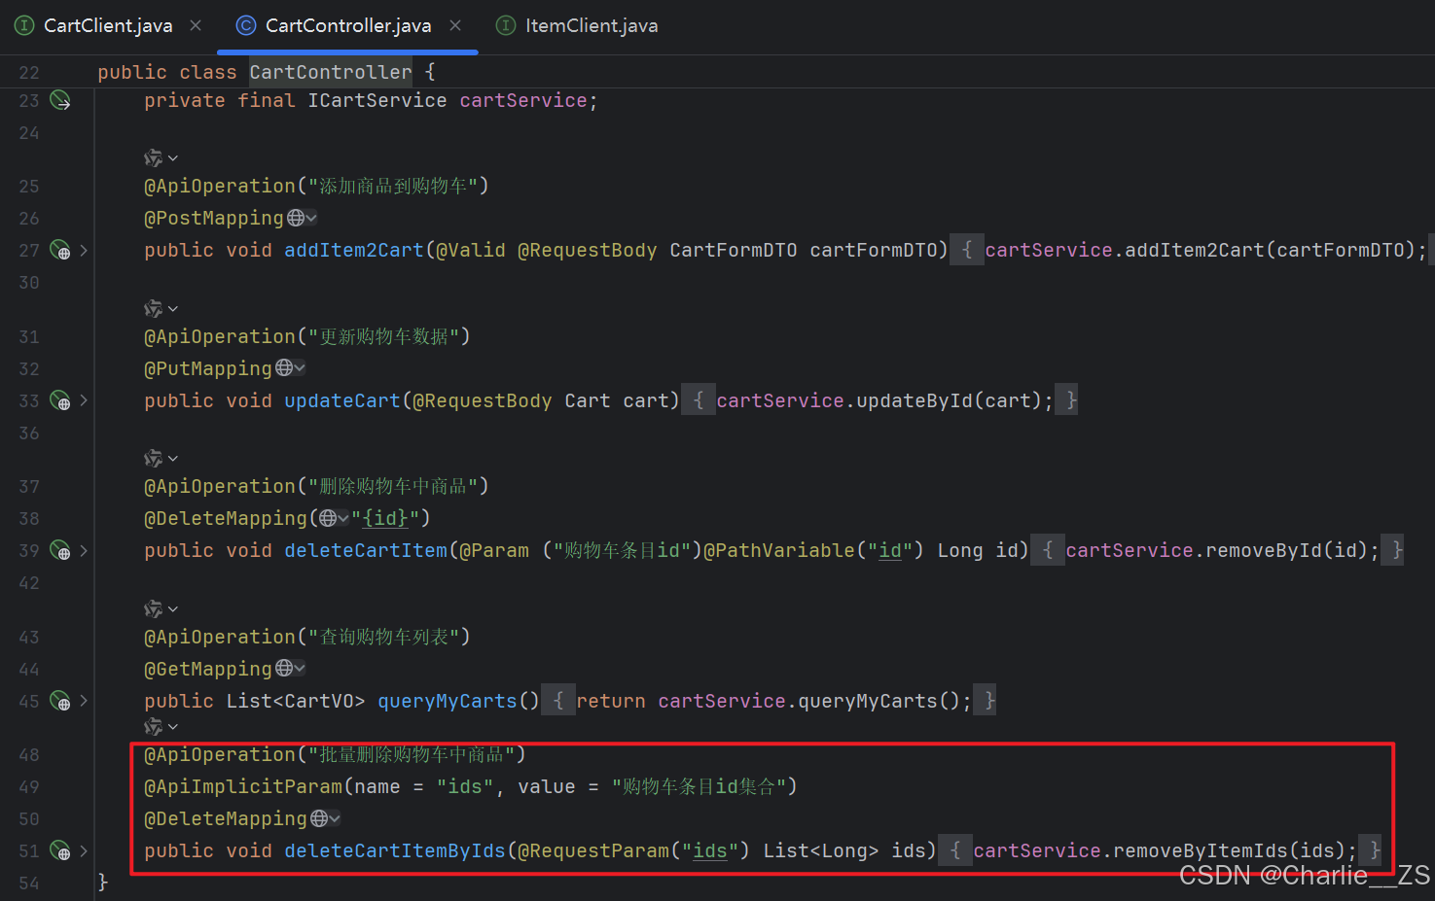Viewport: 1435px width, 901px height.
Task: Click the queryMyCarts method name
Action: (448, 701)
